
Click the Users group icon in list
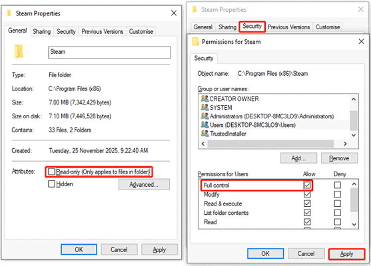tap(204, 125)
